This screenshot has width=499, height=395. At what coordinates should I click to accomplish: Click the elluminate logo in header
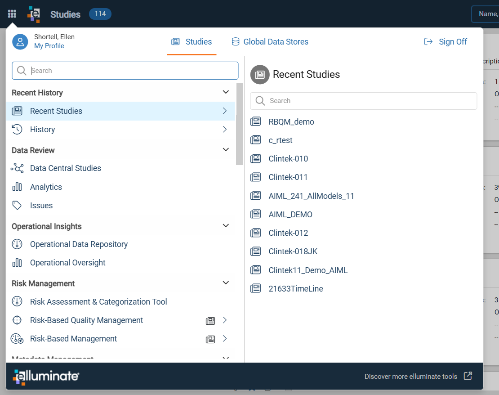click(34, 14)
